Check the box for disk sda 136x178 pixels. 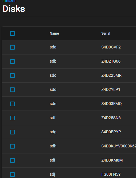12,47
